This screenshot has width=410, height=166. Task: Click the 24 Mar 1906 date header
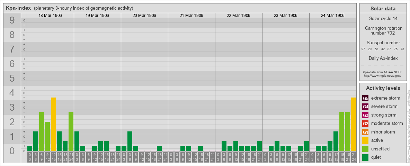pyautogui.click(x=332, y=16)
